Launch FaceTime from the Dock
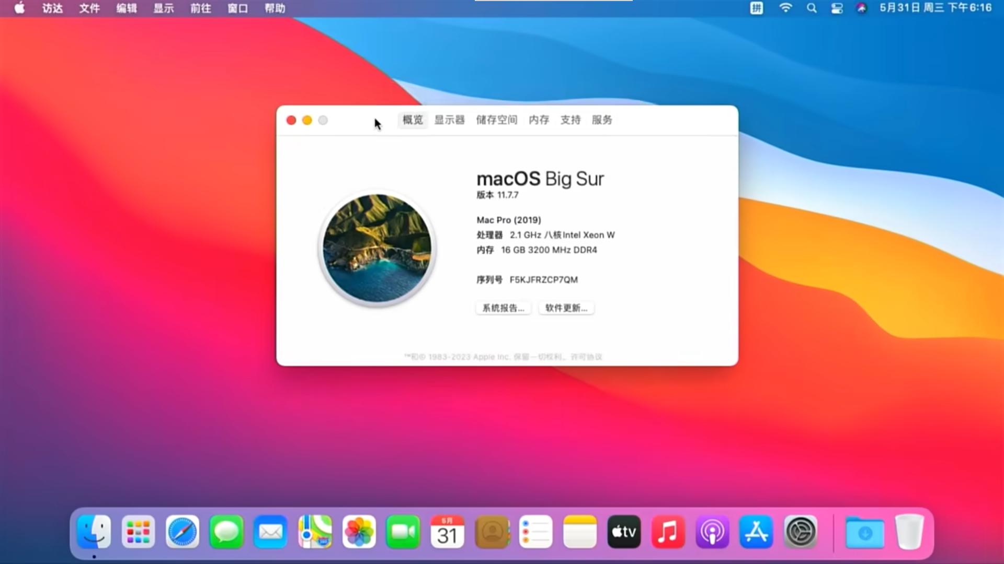 click(403, 532)
